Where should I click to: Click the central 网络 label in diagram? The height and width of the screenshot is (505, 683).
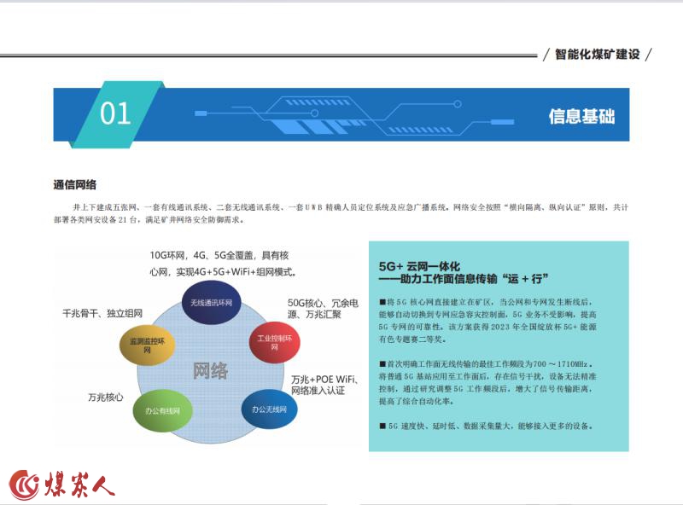(x=210, y=370)
